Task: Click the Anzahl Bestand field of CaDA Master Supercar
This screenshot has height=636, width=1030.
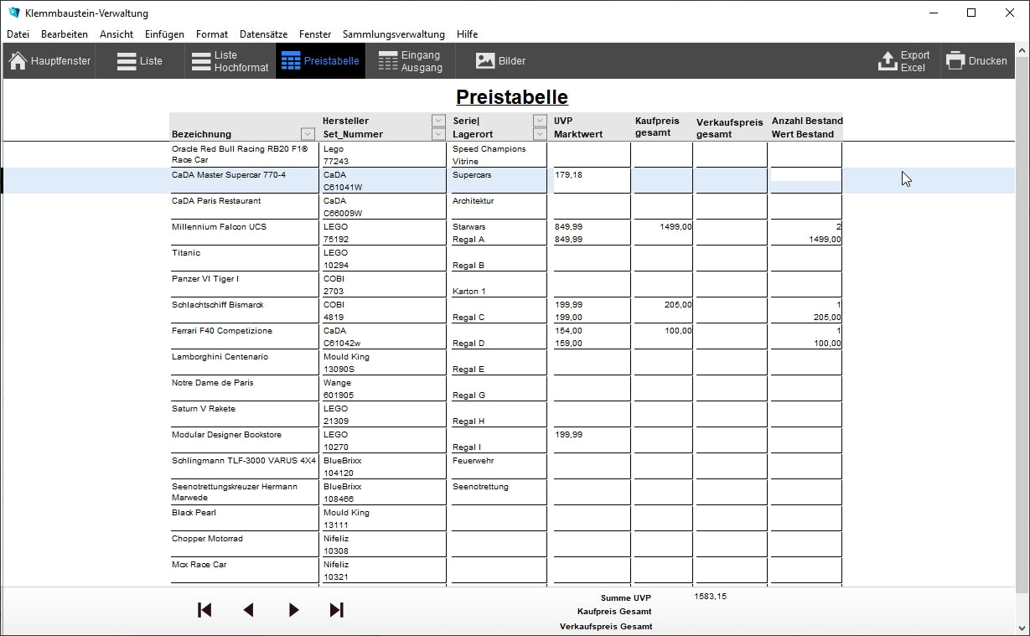Action: 805,175
